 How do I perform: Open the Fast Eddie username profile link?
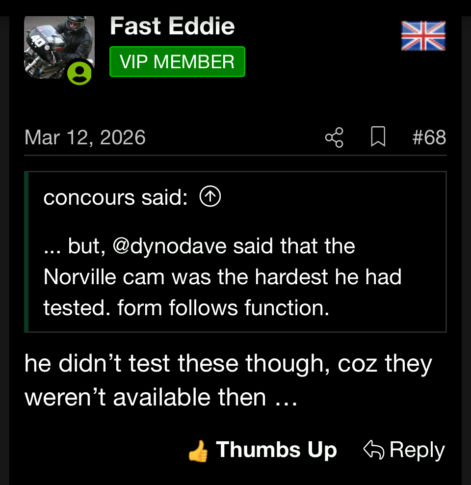tap(172, 26)
